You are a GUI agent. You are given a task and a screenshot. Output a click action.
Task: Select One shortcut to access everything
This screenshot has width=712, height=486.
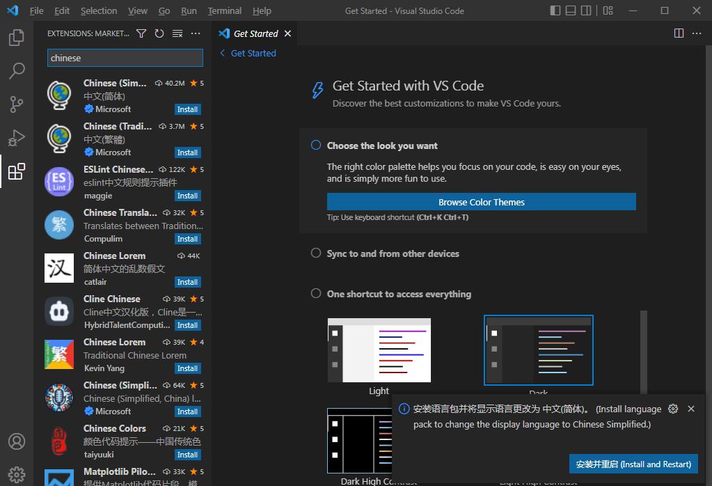tap(315, 293)
